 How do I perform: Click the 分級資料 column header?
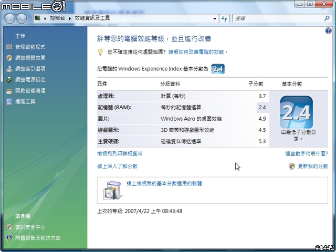coord(170,84)
